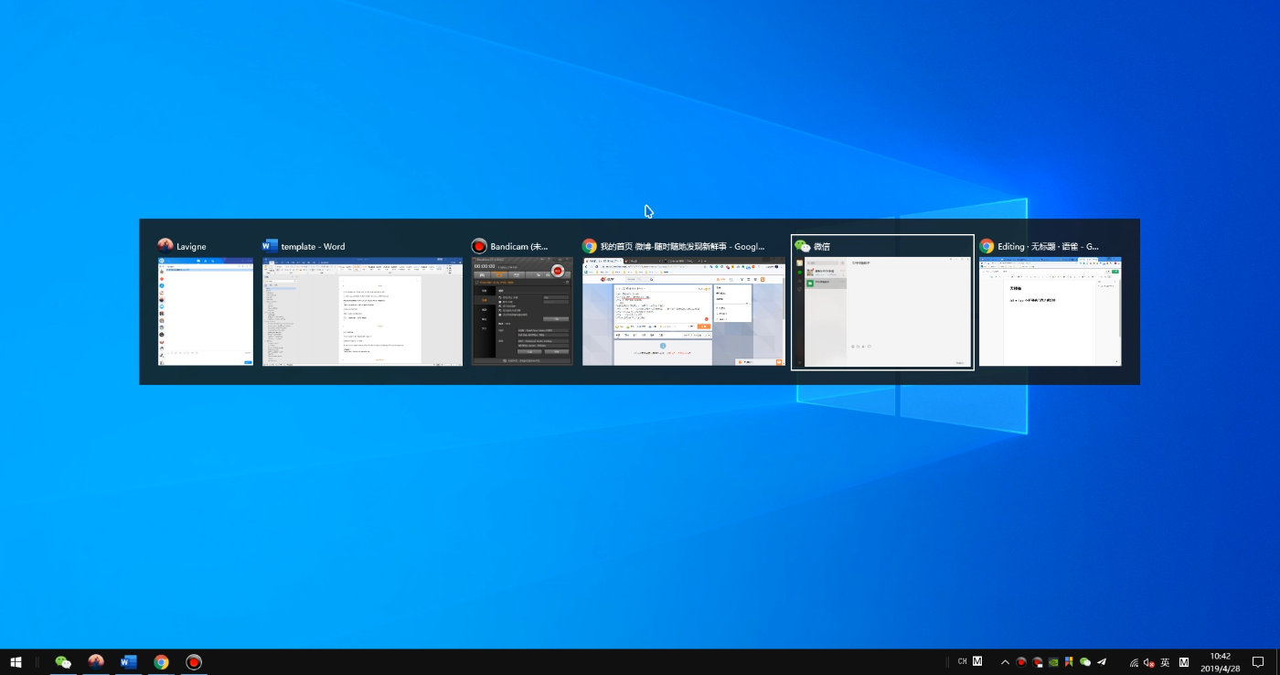Open Google Chrome from the taskbar
The image size is (1280, 675).
161,661
